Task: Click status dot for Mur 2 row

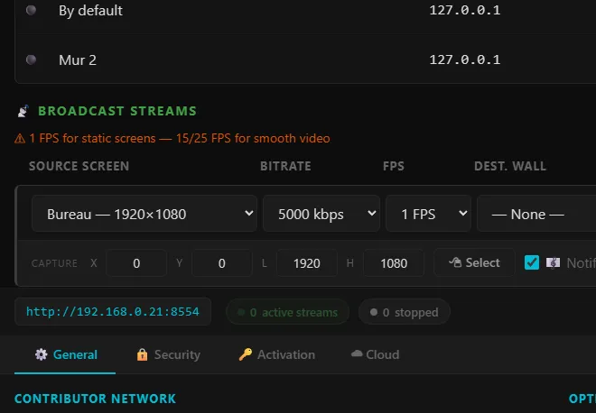Action: [31, 60]
